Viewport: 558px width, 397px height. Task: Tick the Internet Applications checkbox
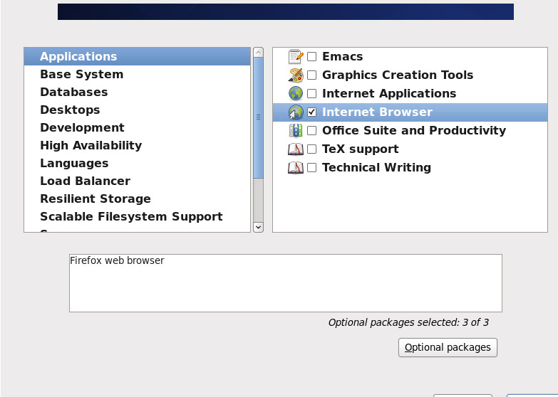click(311, 93)
